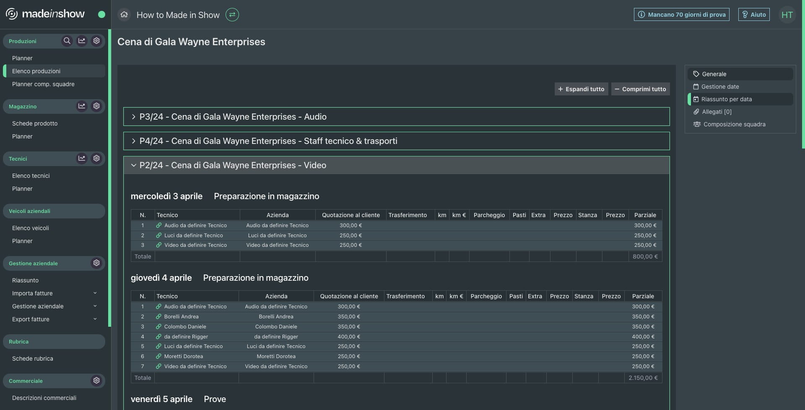Screen dimensions: 805x410
Task: Open link icon for Moretti Dorotea
Action: (158, 356)
